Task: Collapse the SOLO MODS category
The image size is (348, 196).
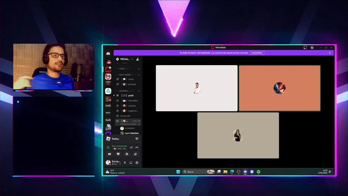Action: tap(126, 75)
